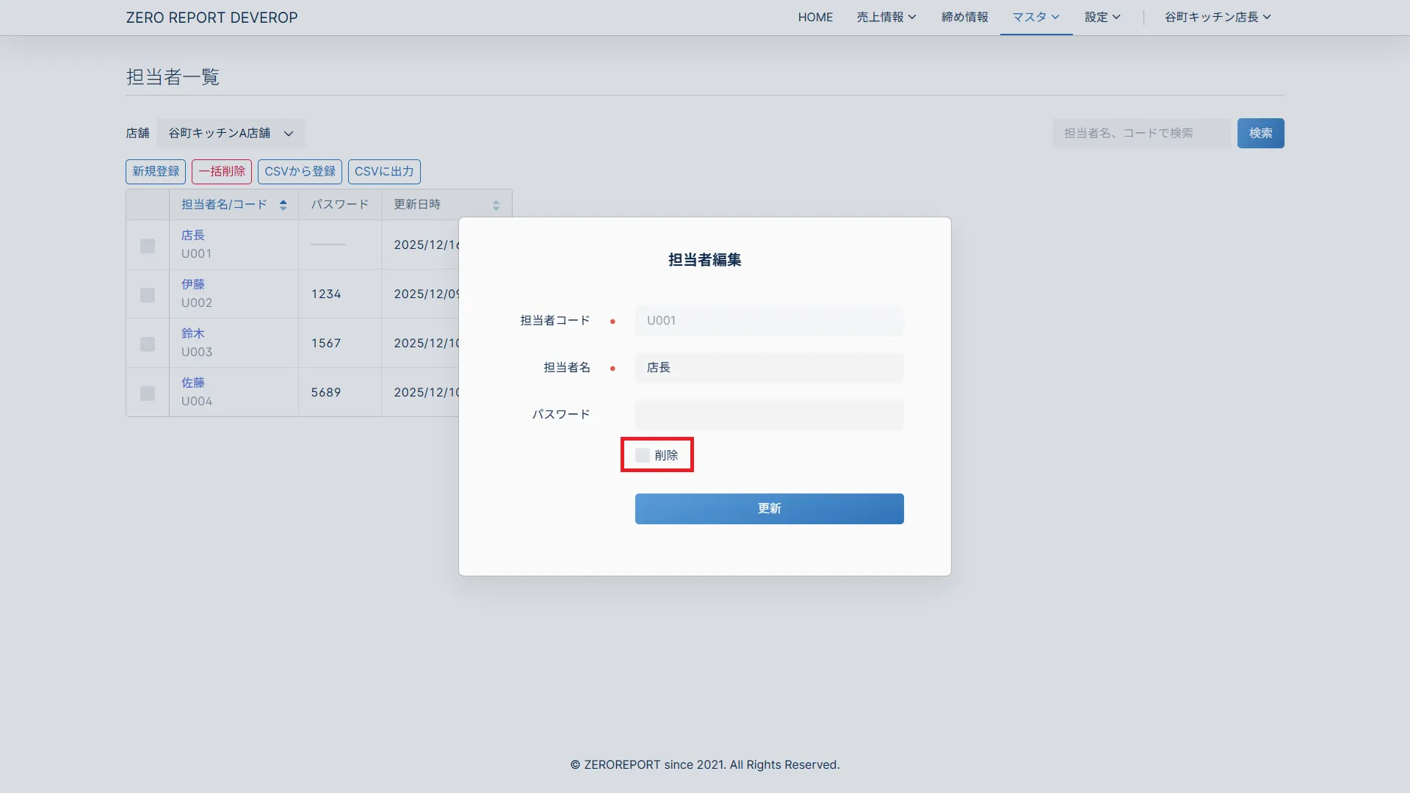Go to the 締め情報 page

(964, 17)
